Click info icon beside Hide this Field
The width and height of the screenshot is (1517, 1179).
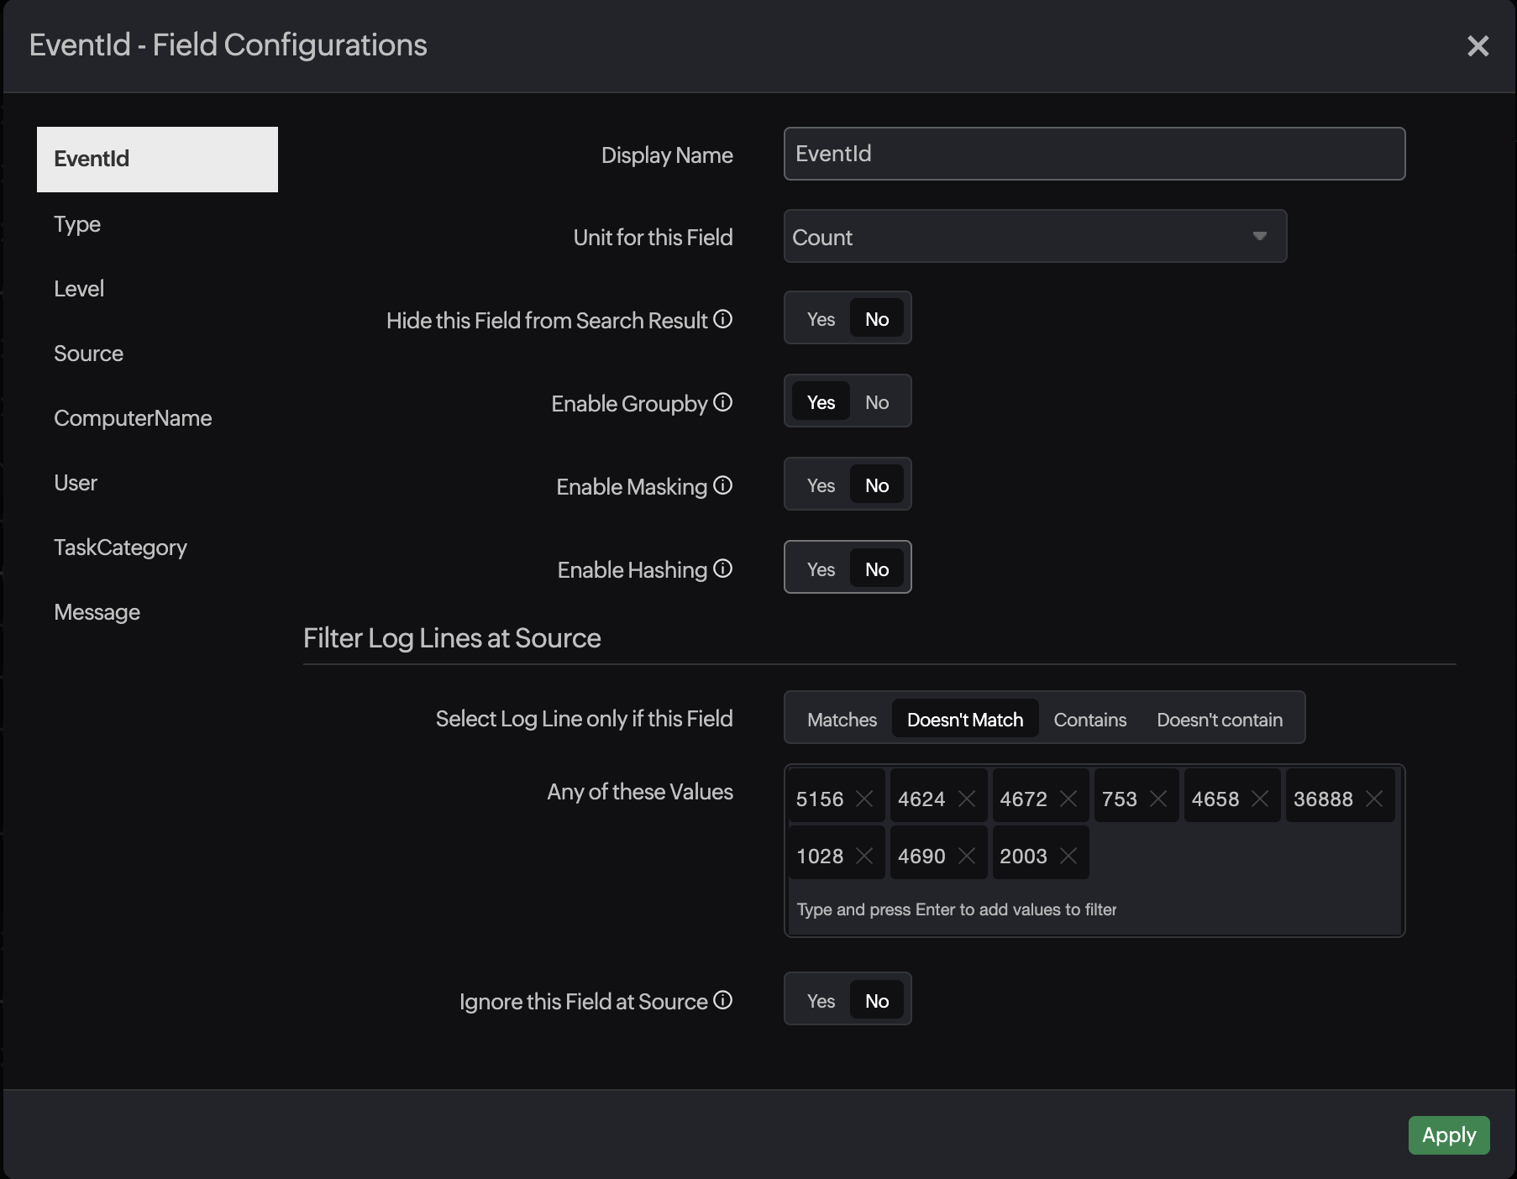(x=722, y=319)
